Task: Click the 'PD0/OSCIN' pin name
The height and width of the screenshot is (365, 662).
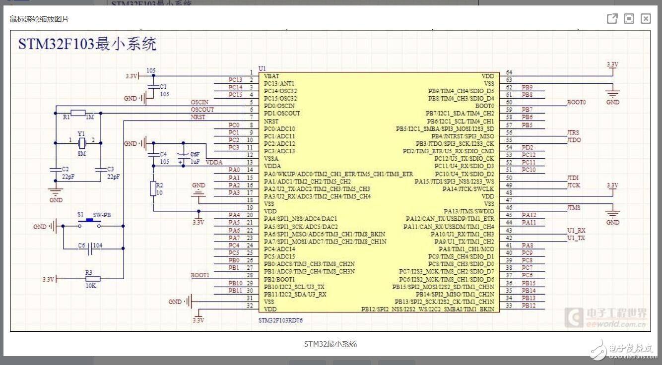Action: pyautogui.click(x=279, y=106)
